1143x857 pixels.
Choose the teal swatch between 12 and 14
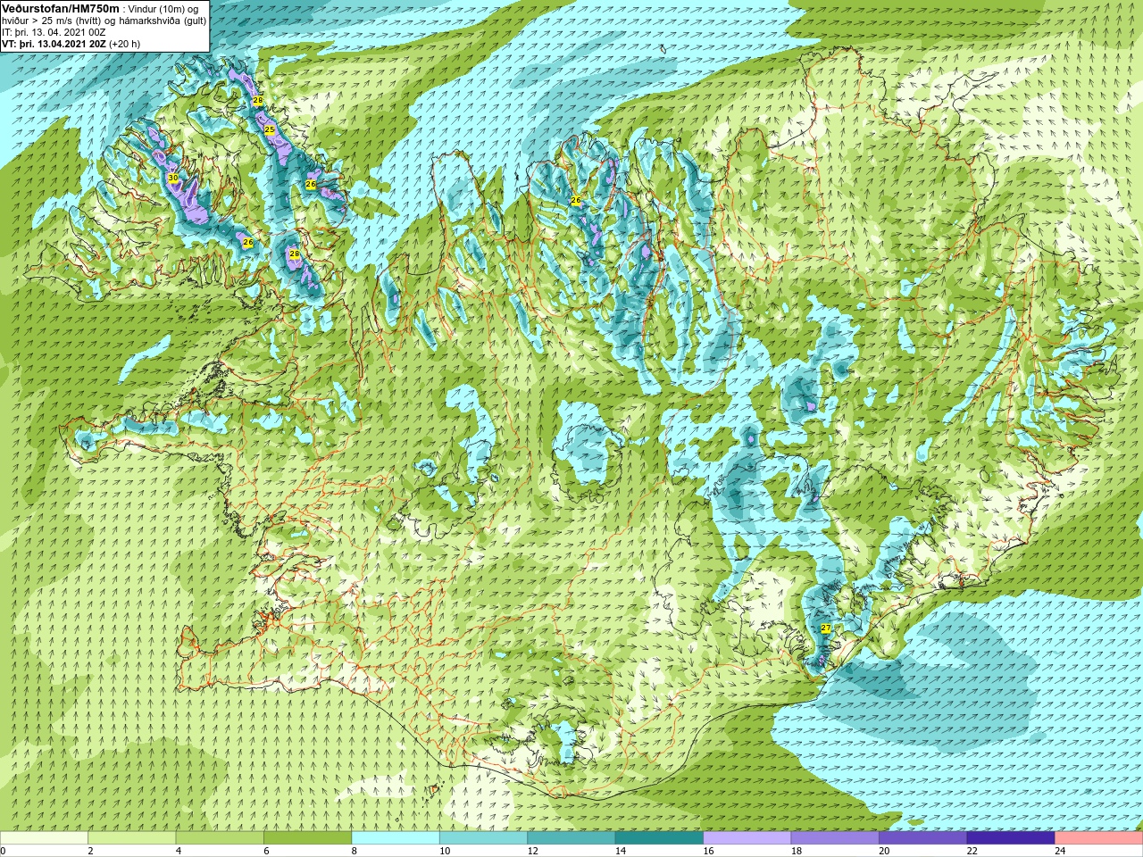pos(571,837)
